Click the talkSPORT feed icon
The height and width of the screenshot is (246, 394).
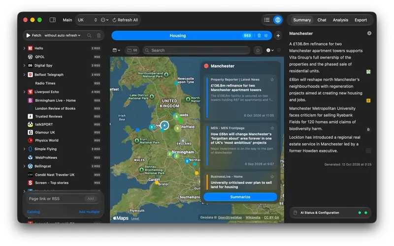30,124
